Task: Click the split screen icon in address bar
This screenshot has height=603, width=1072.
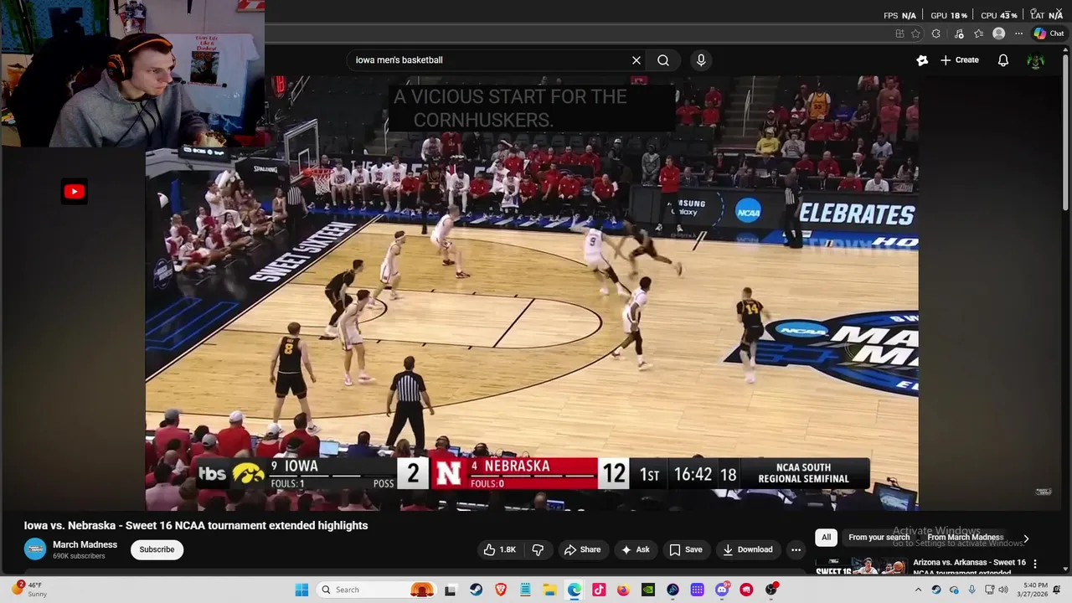Action: [x=899, y=33]
